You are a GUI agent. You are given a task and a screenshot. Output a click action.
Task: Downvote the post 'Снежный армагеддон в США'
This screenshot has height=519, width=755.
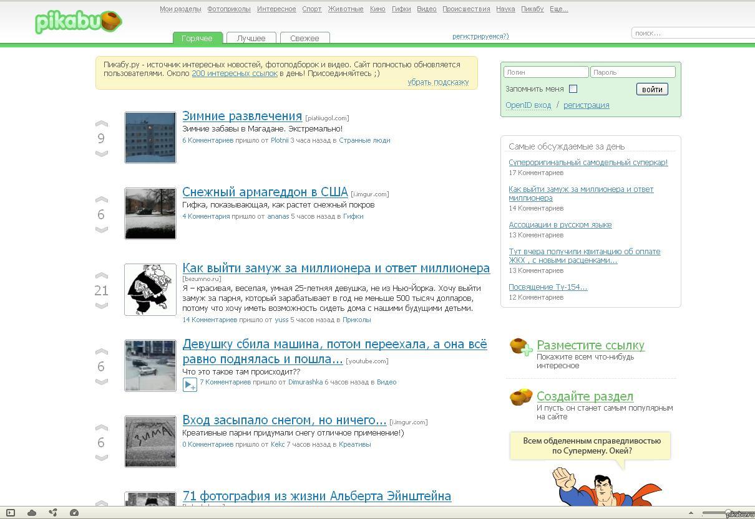102,229
